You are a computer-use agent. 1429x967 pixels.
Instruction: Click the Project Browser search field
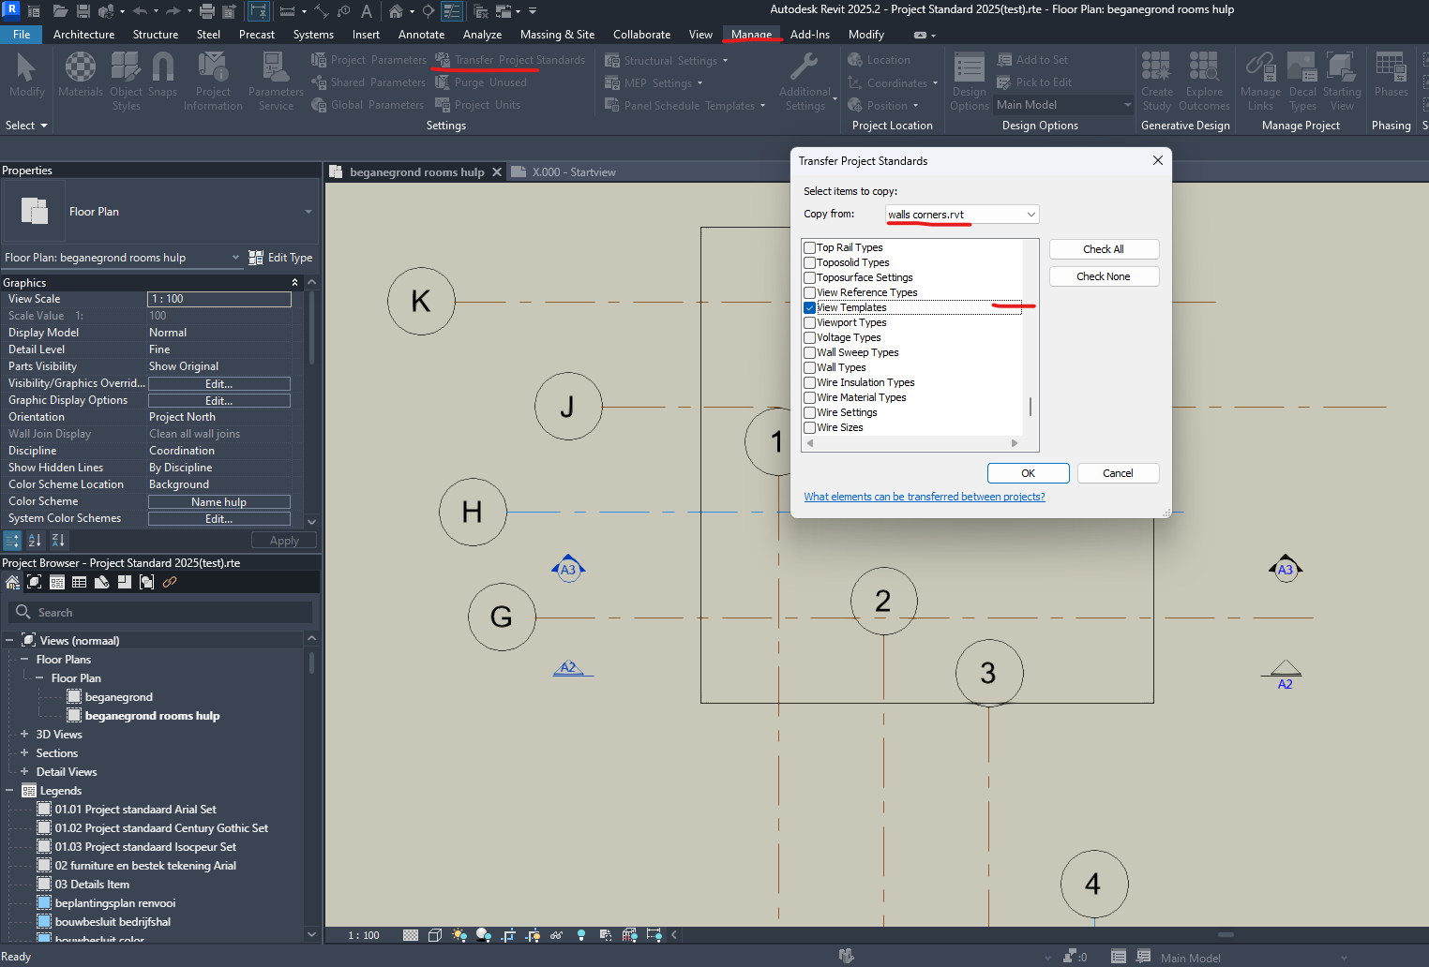tap(161, 613)
